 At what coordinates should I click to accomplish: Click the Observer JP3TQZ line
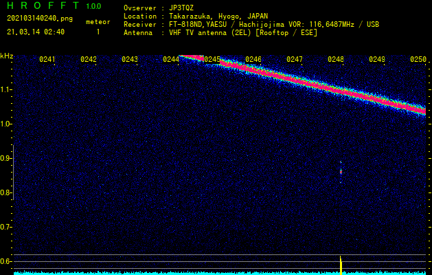(159, 8)
